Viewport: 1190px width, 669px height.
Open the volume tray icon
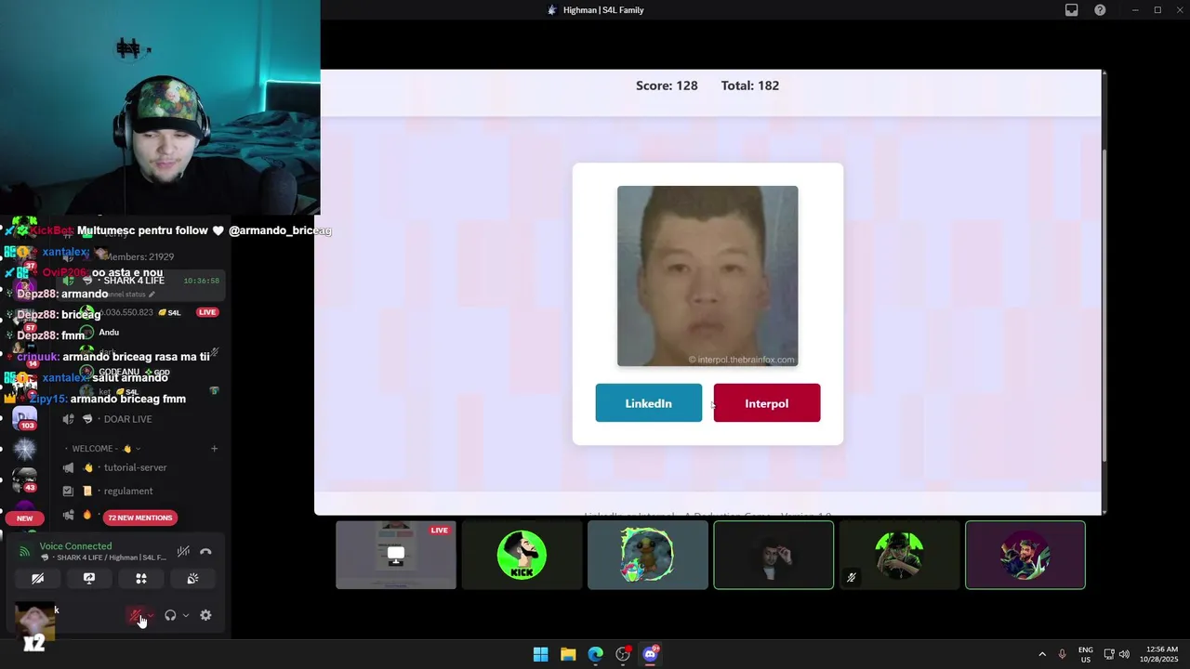(1124, 654)
